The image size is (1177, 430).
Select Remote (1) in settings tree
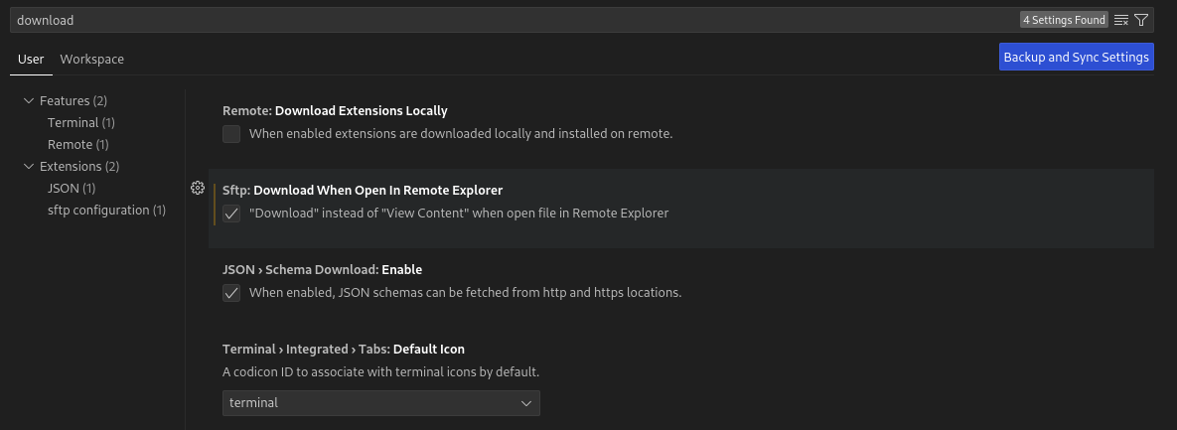(78, 144)
